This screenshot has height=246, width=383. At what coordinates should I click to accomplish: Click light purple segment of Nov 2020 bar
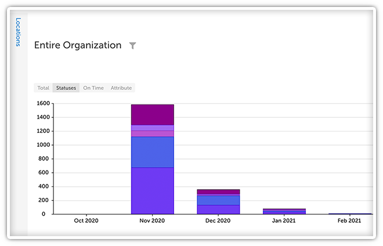tap(152, 128)
